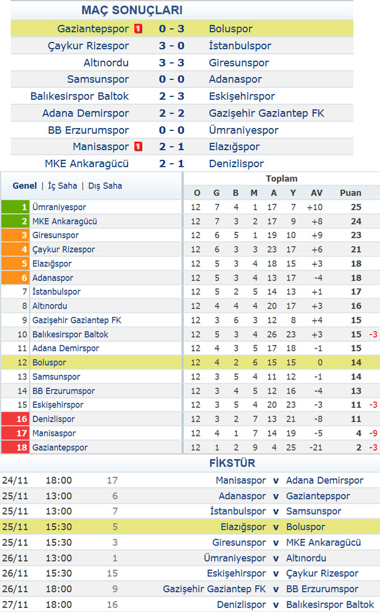Click the Puan column header
Image resolution: width=380 pixels, height=612 pixels.
tap(351, 193)
